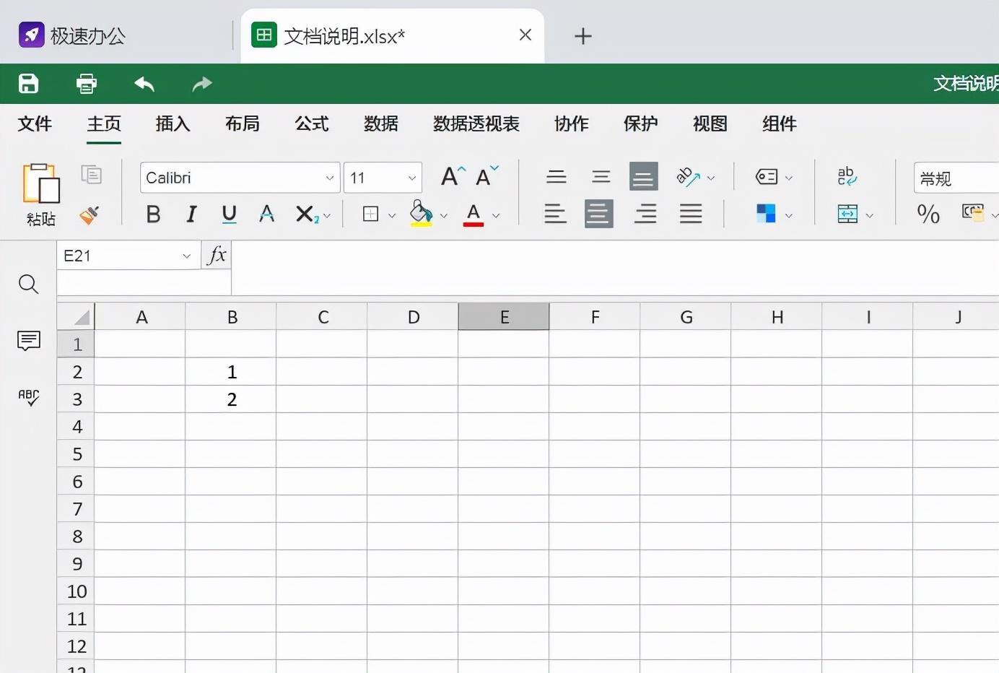Expand the merge cells dropdown arrow

[870, 215]
